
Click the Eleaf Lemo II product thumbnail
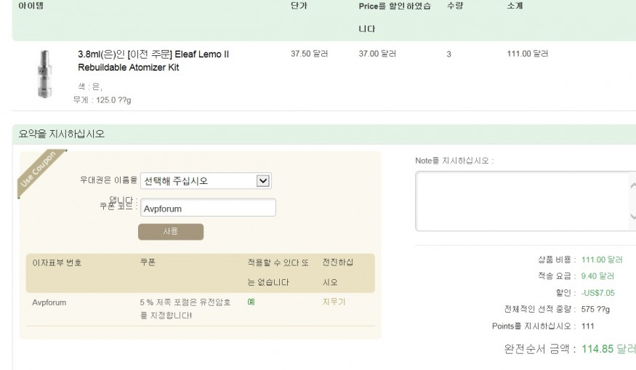point(44,74)
